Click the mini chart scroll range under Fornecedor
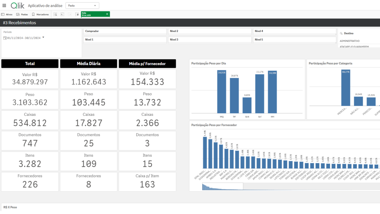This screenshot has width=380, height=214. point(222,187)
